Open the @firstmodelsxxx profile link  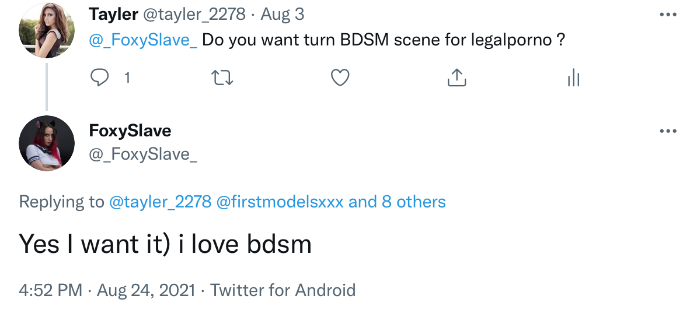[x=280, y=202]
